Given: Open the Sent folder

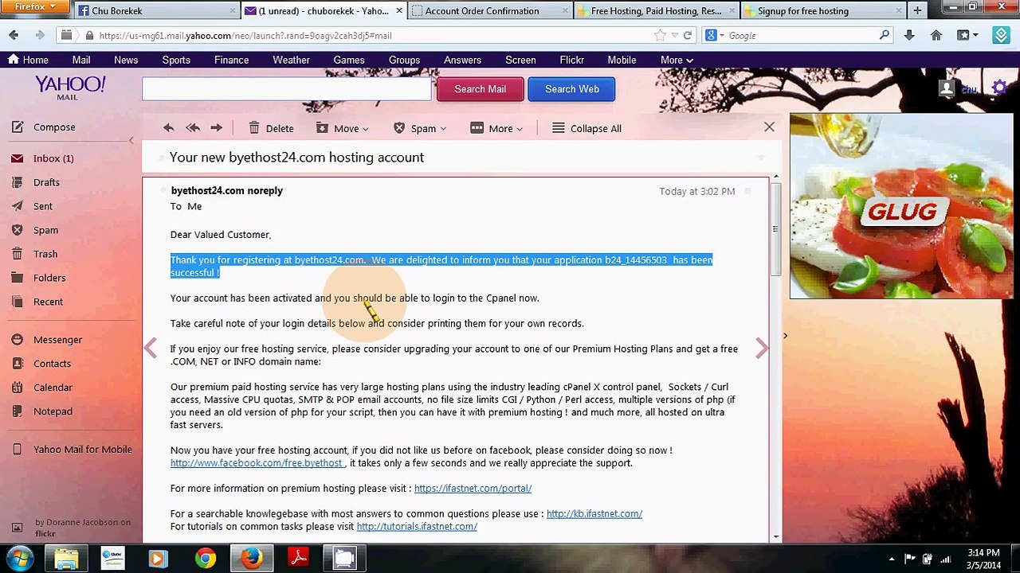Looking at the screenshot, I should coord(42,206).
